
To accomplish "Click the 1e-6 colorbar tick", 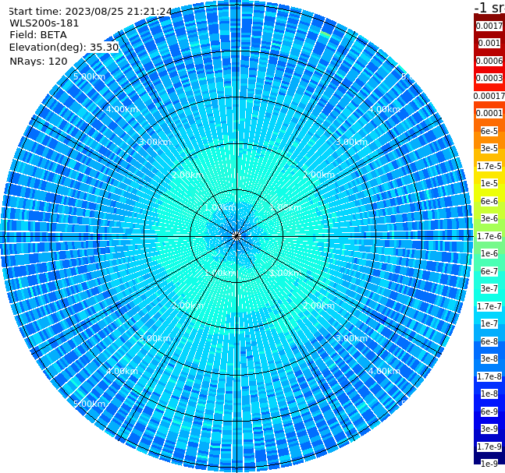I will (x=489, y=254).
